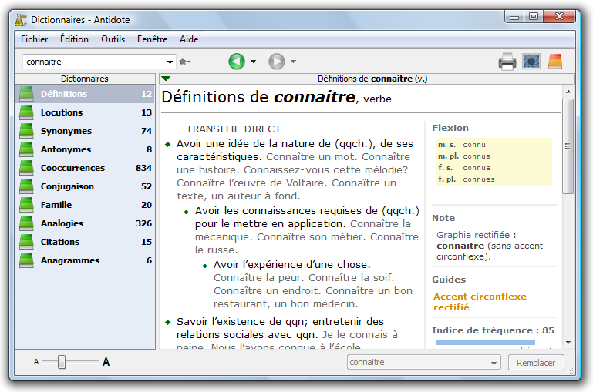Click the gear search-options icon beside search field
The width and height of the screenshot is (593, 392).
coord(184,62)
